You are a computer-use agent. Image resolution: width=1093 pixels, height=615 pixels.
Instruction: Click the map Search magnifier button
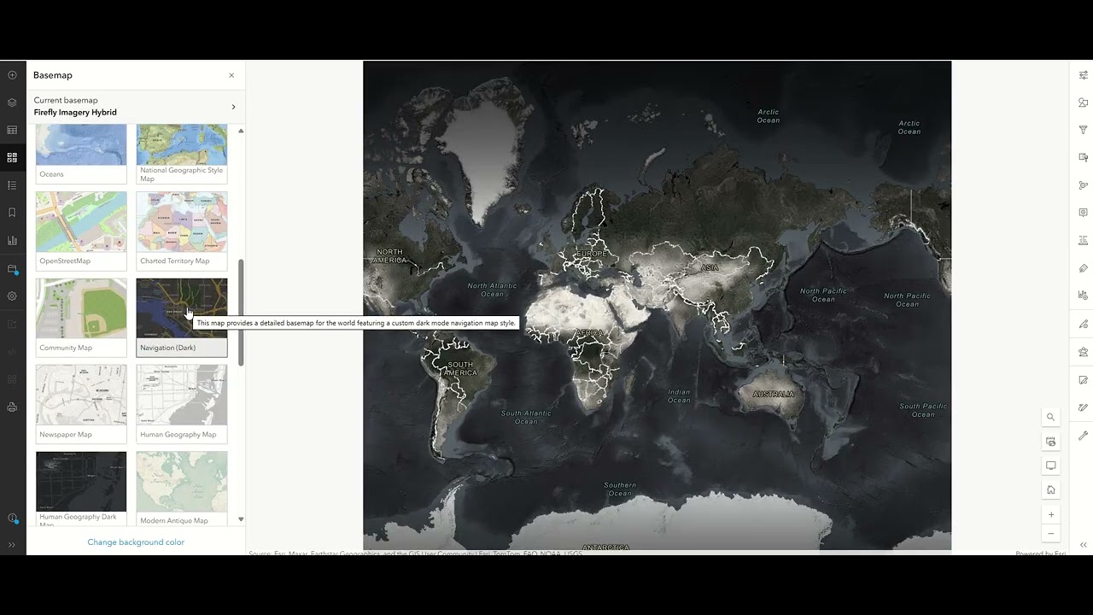click(x=1051, y=417)
